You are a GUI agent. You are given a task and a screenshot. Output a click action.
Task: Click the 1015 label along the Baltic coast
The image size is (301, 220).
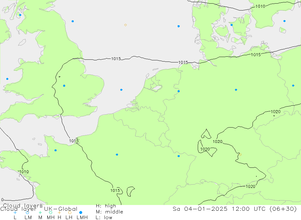tap(256, 55)
